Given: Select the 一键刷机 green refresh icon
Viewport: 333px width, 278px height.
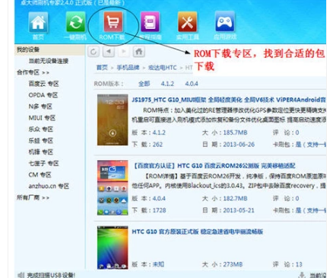Looking at the screenshot, I should point(75,22).
